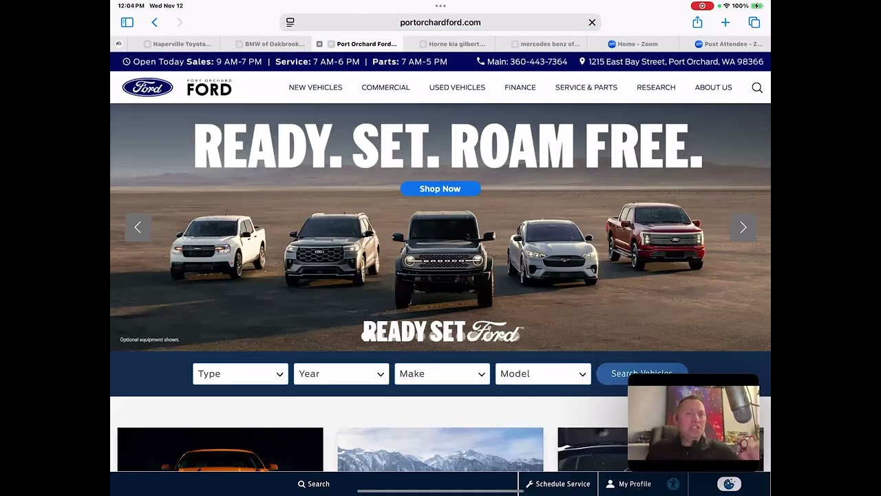
Task: Click the Schedule Service button
Action: [x=558, y=484]
